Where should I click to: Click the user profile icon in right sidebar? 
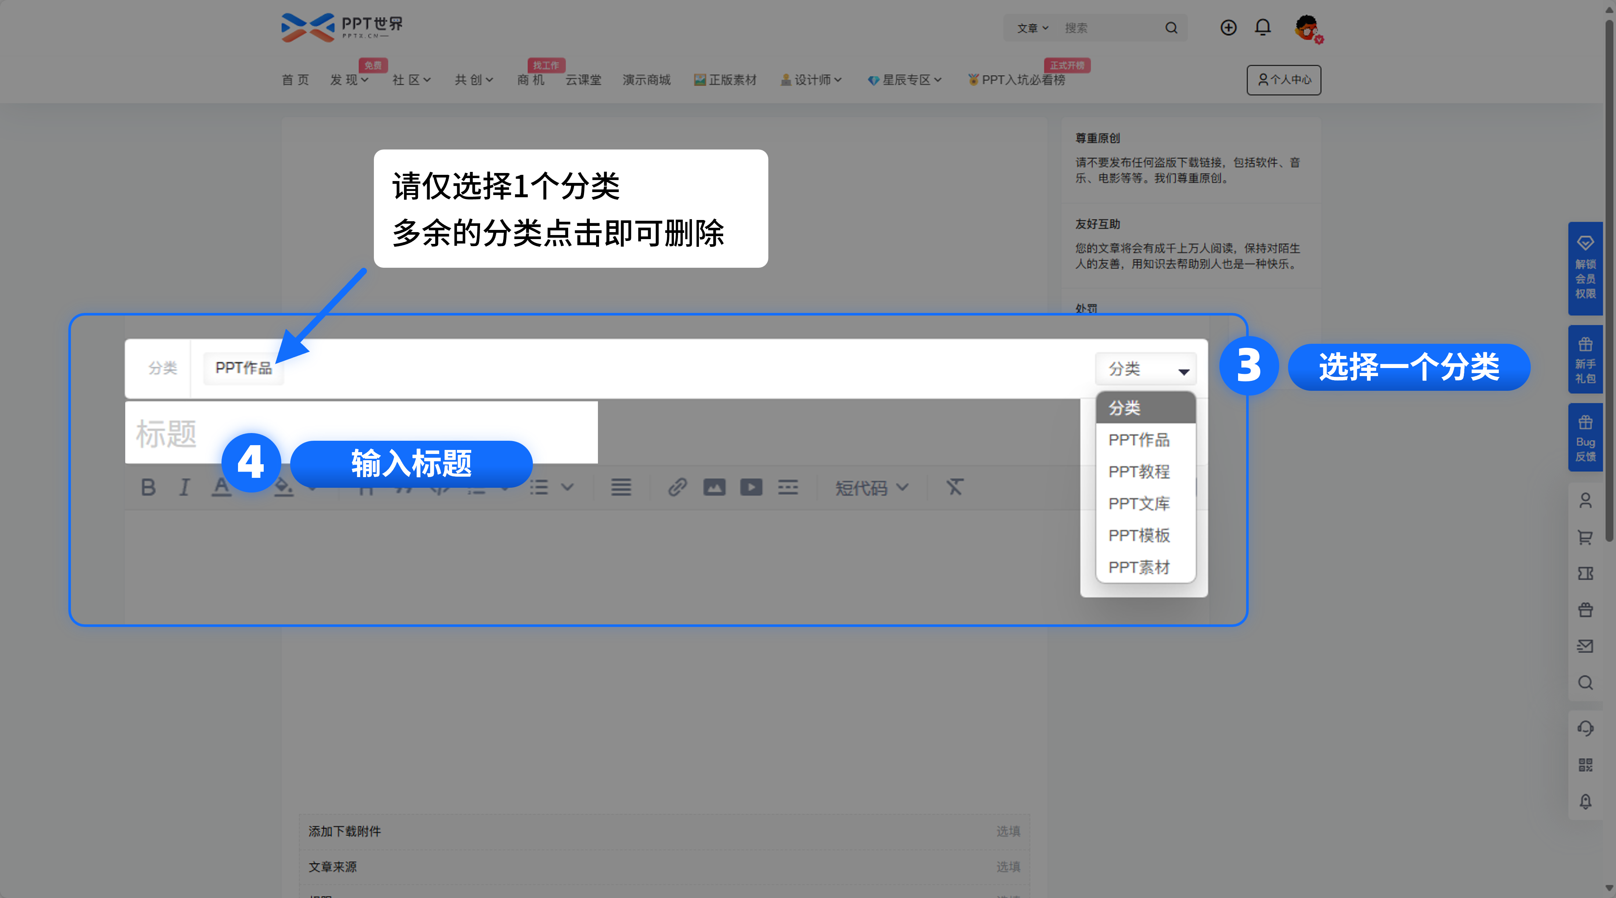(1585, 501)
